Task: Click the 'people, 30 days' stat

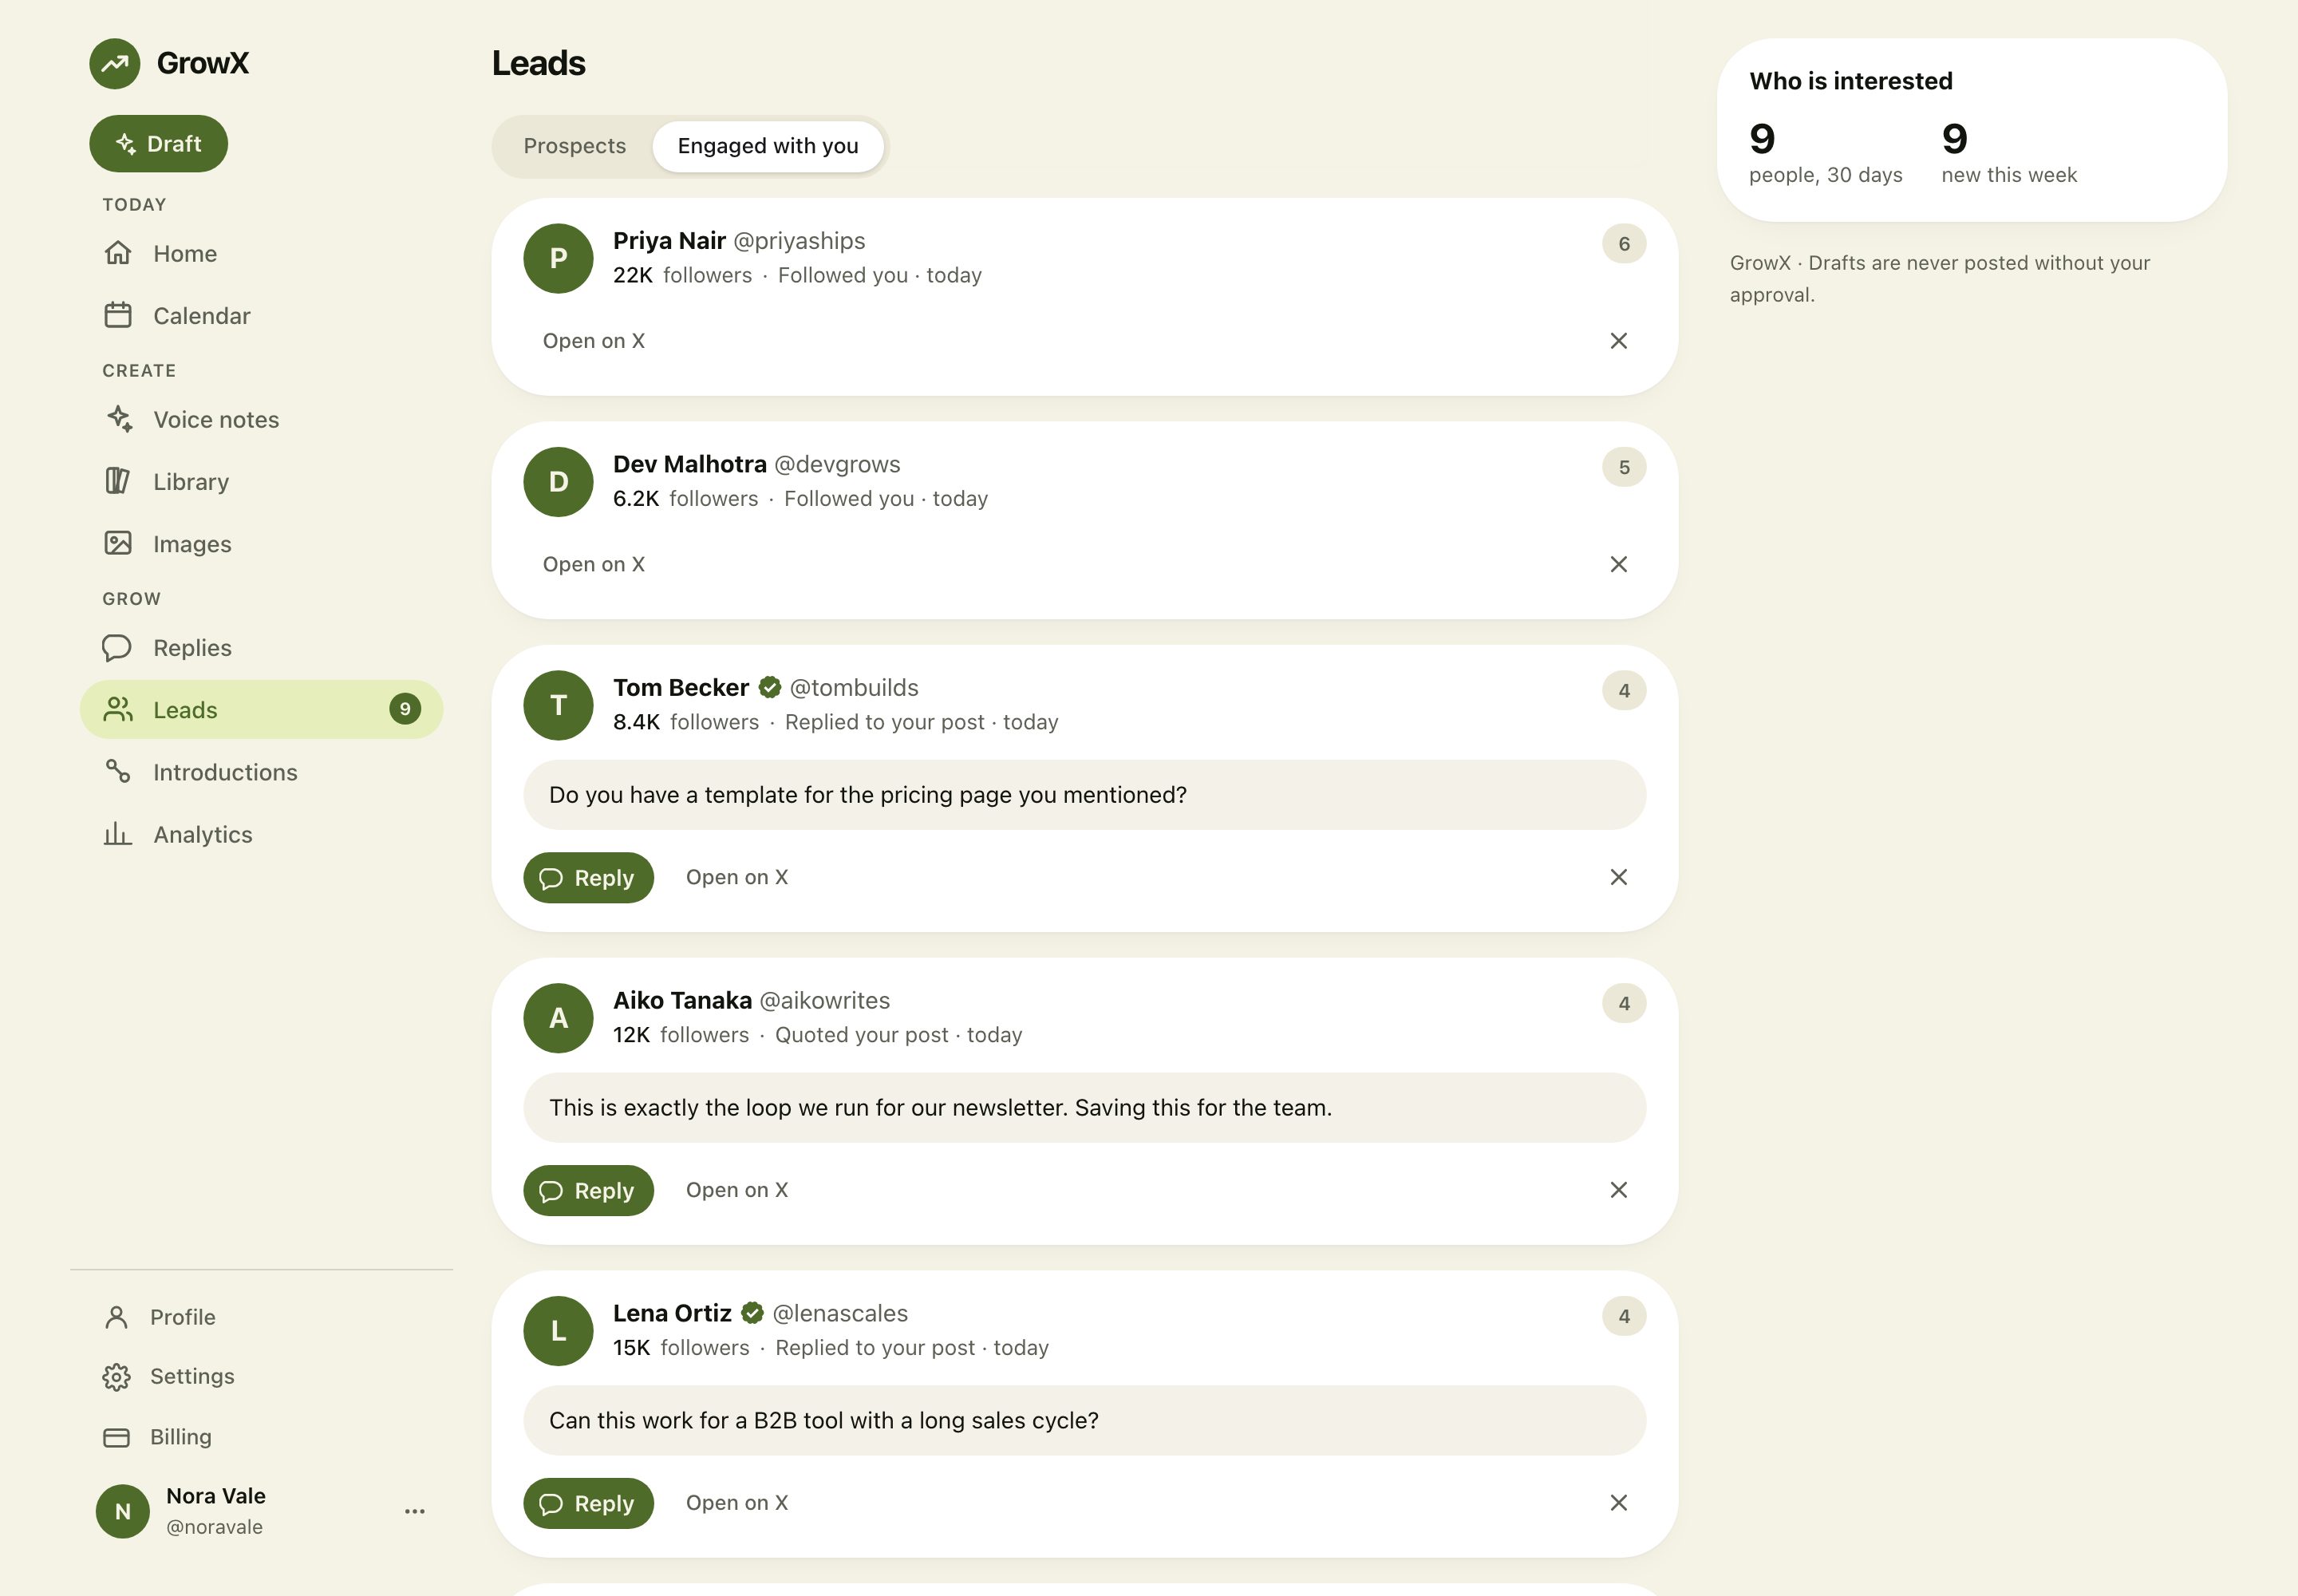Action: pos(1826,153)
